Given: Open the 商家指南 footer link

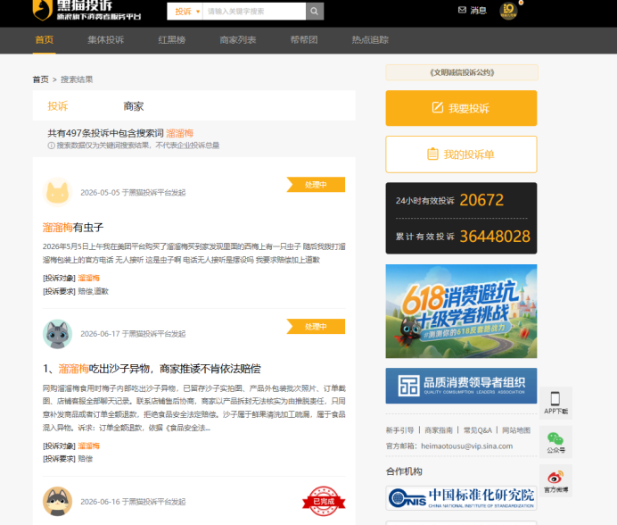Looking at the screenshot, I should click(x=439, y=430).
